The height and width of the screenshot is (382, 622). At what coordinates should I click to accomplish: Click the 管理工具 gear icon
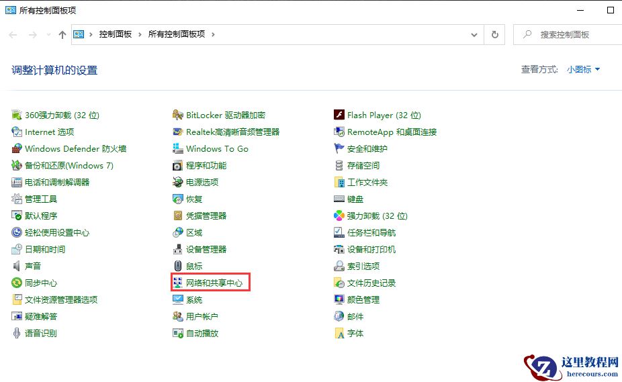17,199
